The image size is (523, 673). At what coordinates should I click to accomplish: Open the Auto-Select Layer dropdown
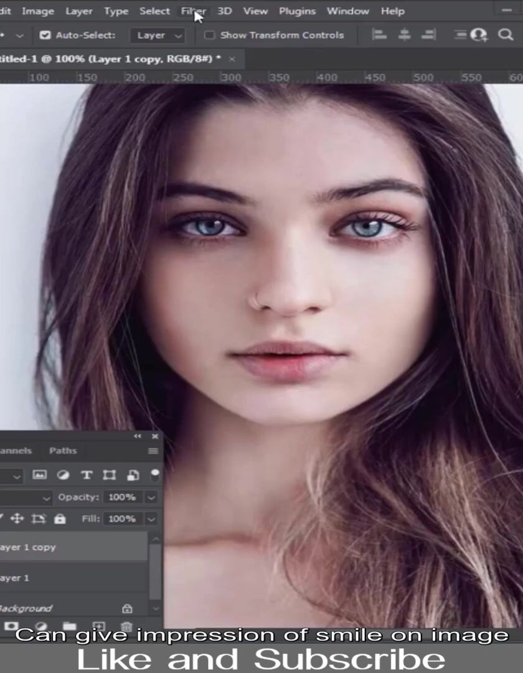158,35
